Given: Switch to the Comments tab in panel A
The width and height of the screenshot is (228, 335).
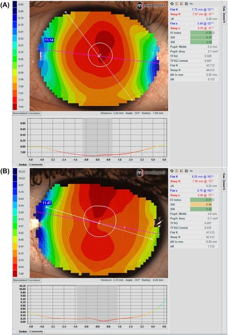Looking at the screenshot, I should click(36, 165).
